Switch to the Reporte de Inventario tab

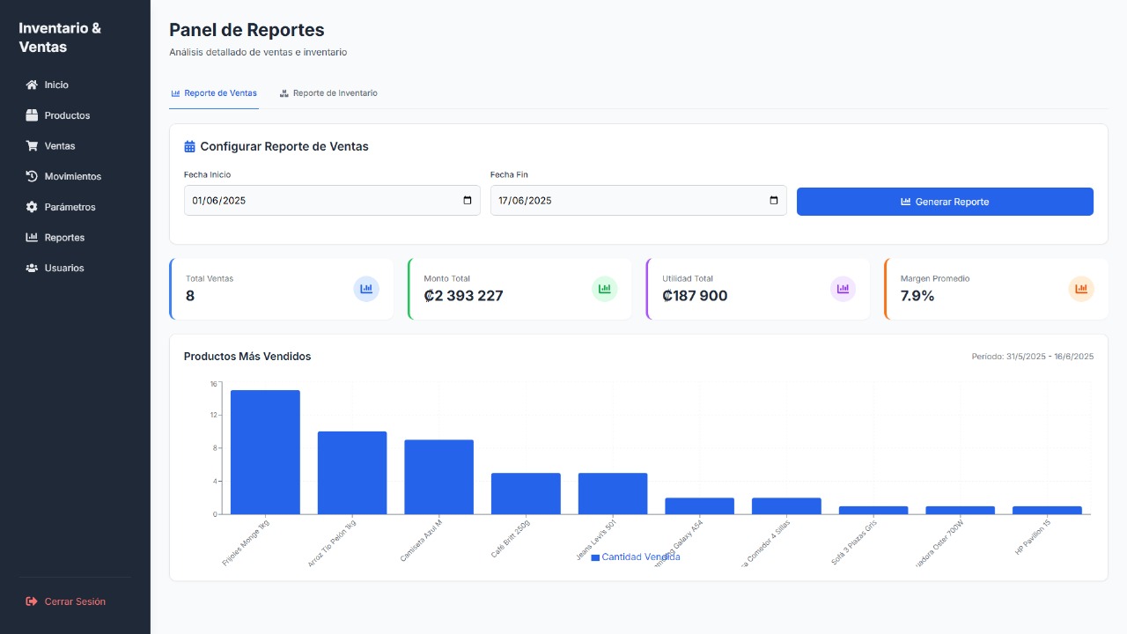(328, 93)
